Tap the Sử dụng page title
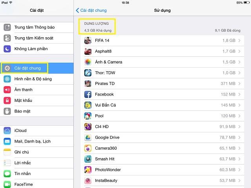This screenshot has height=188, width=251. (x=162, y=11)
